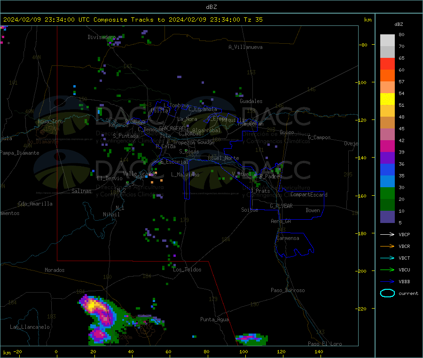
Task: Click the green VBCU arrow in the legend
Action: (x=387, y=270)
